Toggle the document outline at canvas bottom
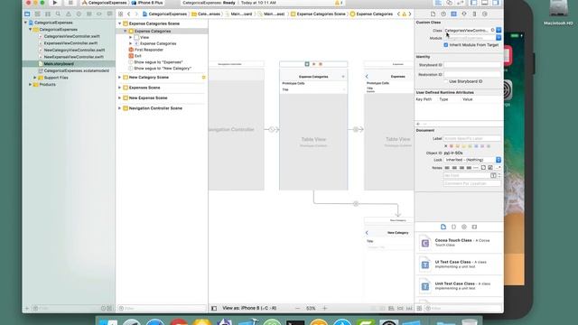Image resolution: width=578 pixels, height=325 pixels. pyautogui.click(x=214, y=308)
